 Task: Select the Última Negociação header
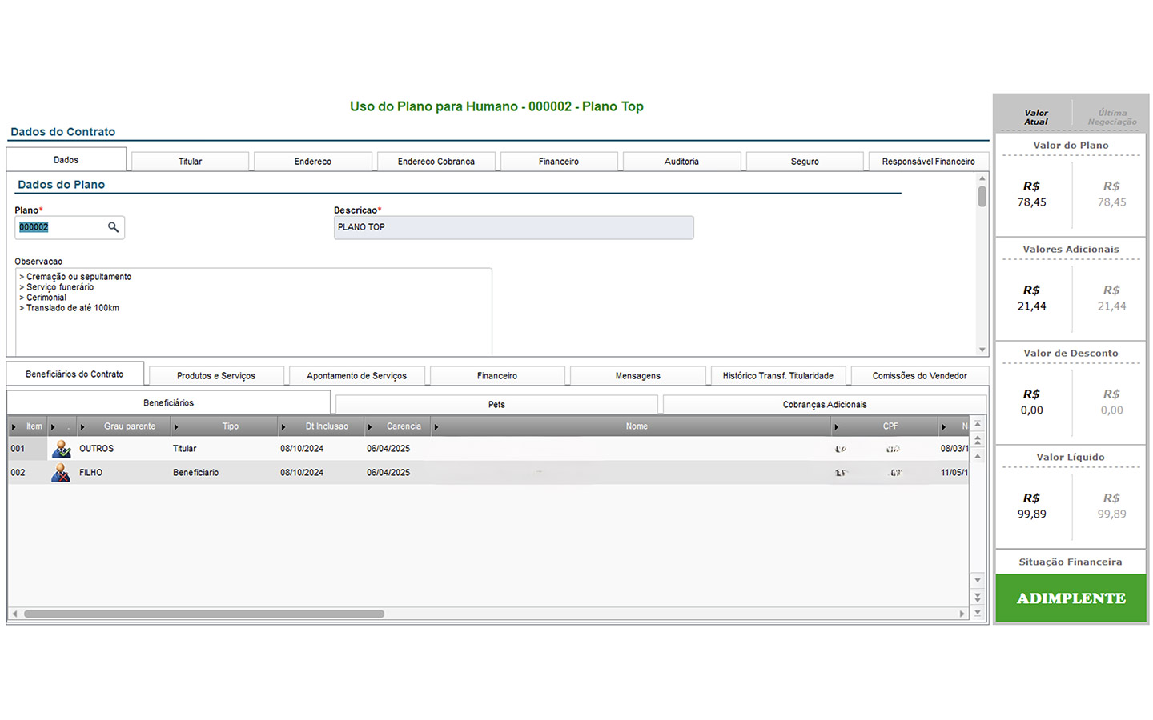(x=1111, y=118)
